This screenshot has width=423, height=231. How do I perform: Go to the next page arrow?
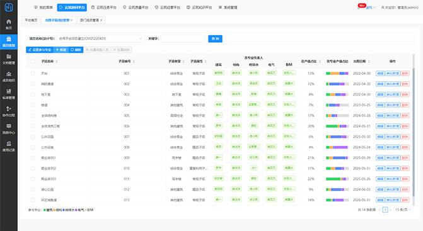point(390,210)
